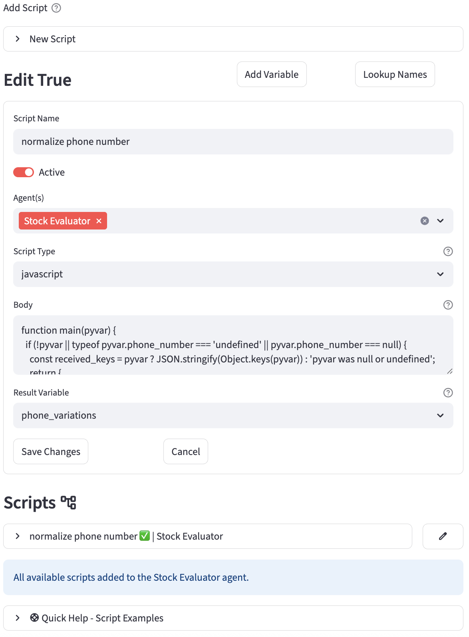
Task: Click the Result Variable help icon
Action: (448, 393)
